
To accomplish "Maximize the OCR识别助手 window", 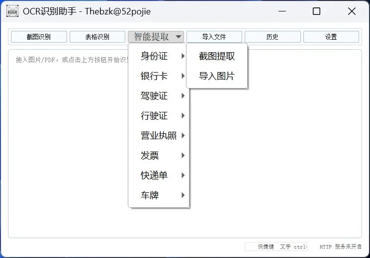I will point(316,11).
